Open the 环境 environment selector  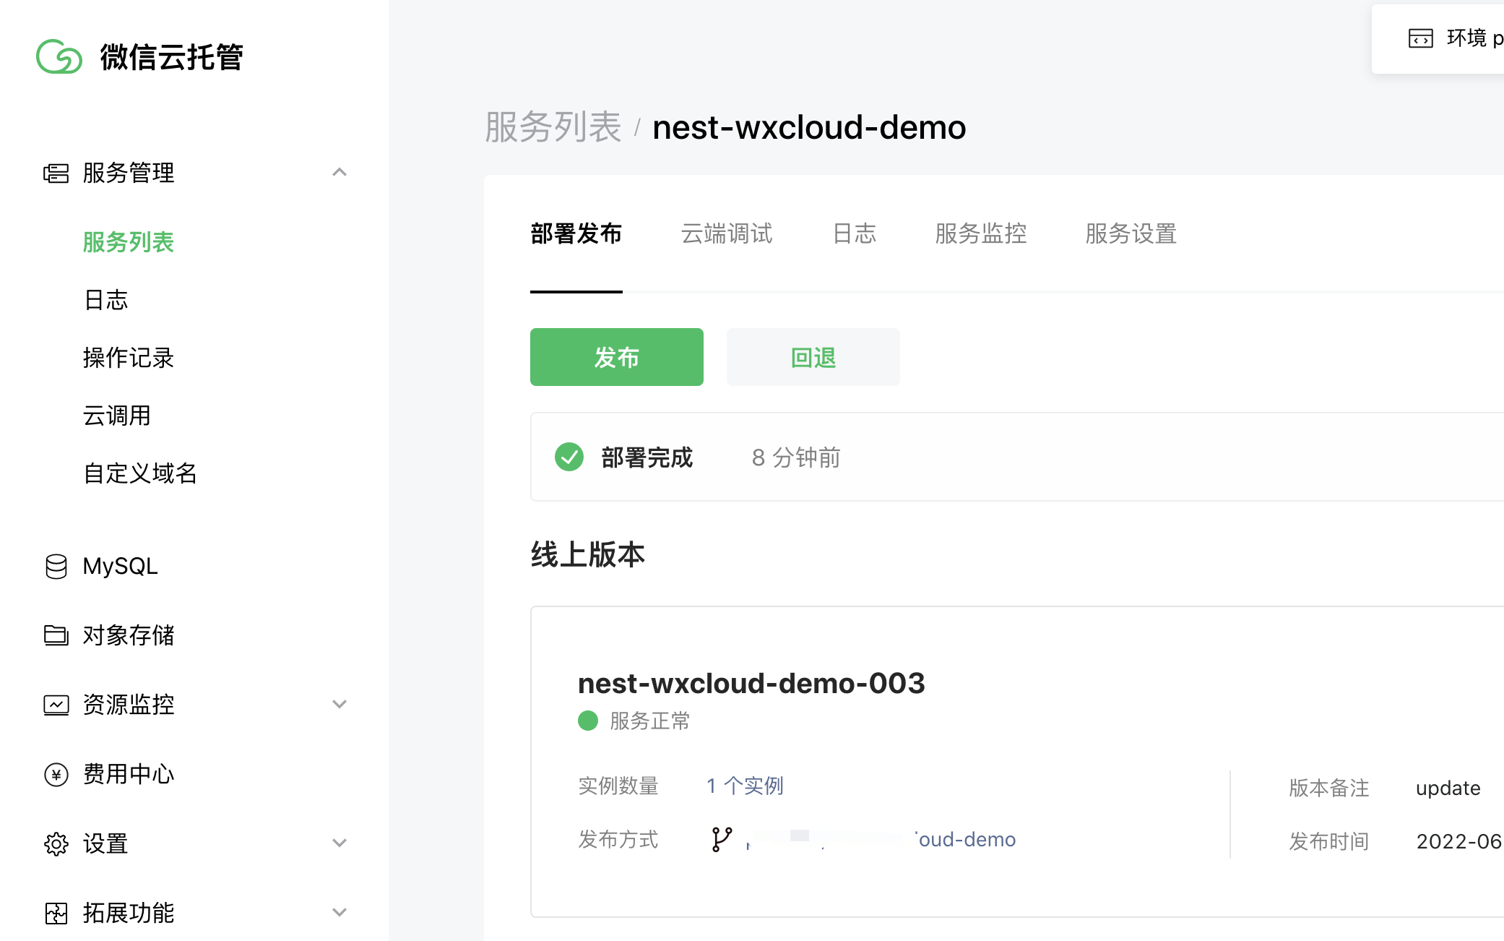(x=1438, y=38)
